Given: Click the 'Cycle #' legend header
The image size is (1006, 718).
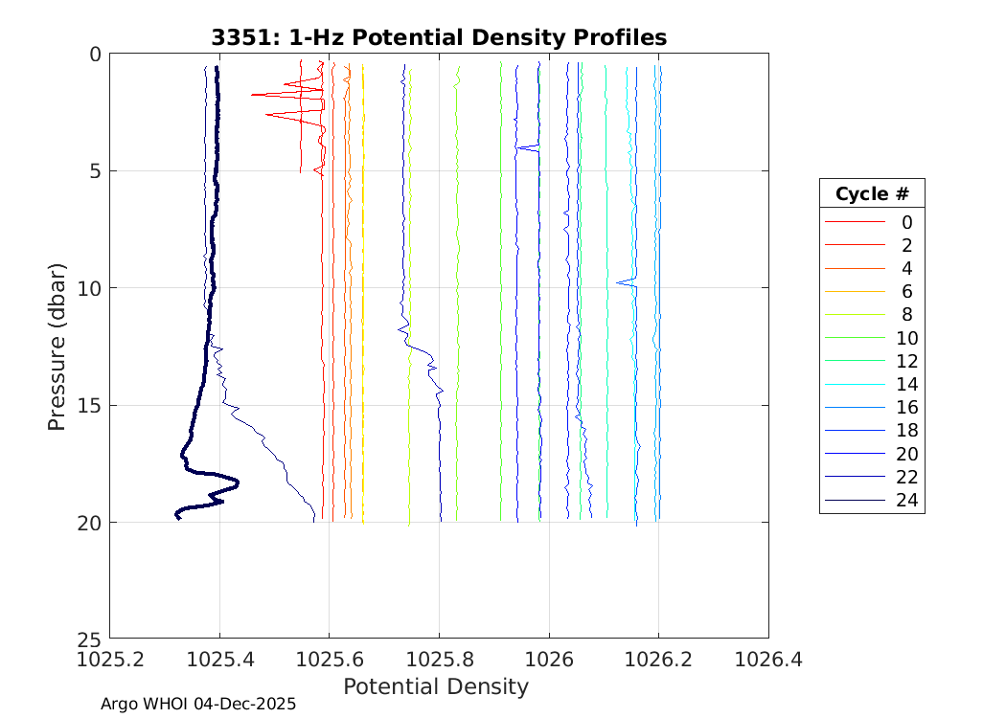Looking at the screenshot, I should (x=871, y=194).
